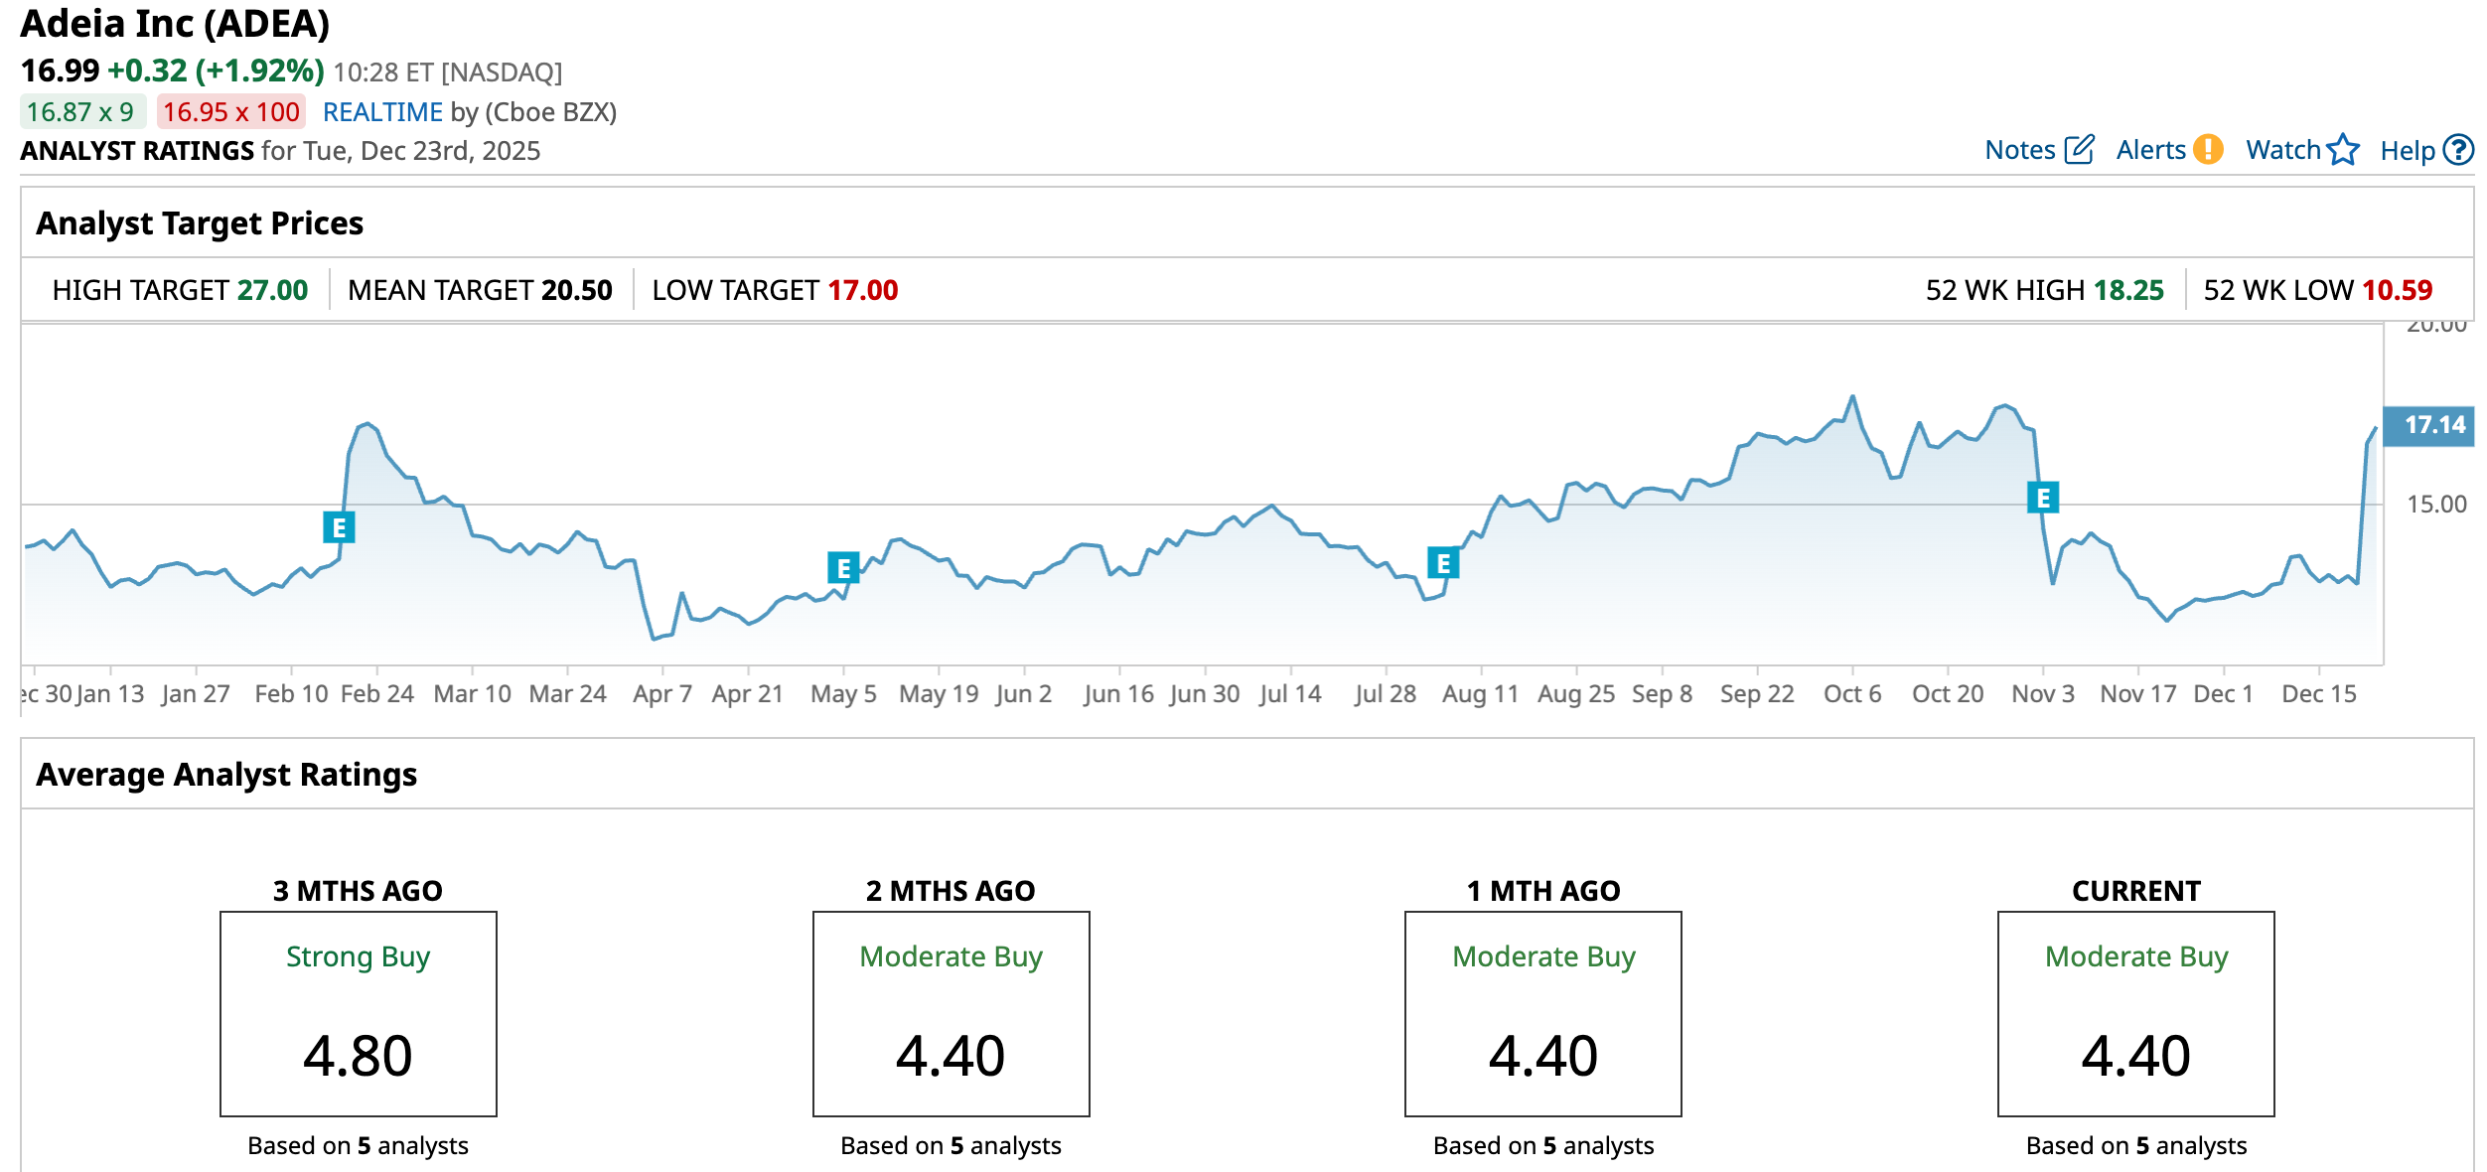Click the red ask quote 16.95 x 100
The width and height of the screenshot is (2487, 1172).
(x=230, y=112)
